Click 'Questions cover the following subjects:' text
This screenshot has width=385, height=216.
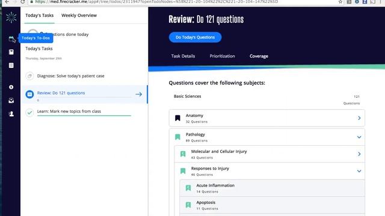[217, 83]
